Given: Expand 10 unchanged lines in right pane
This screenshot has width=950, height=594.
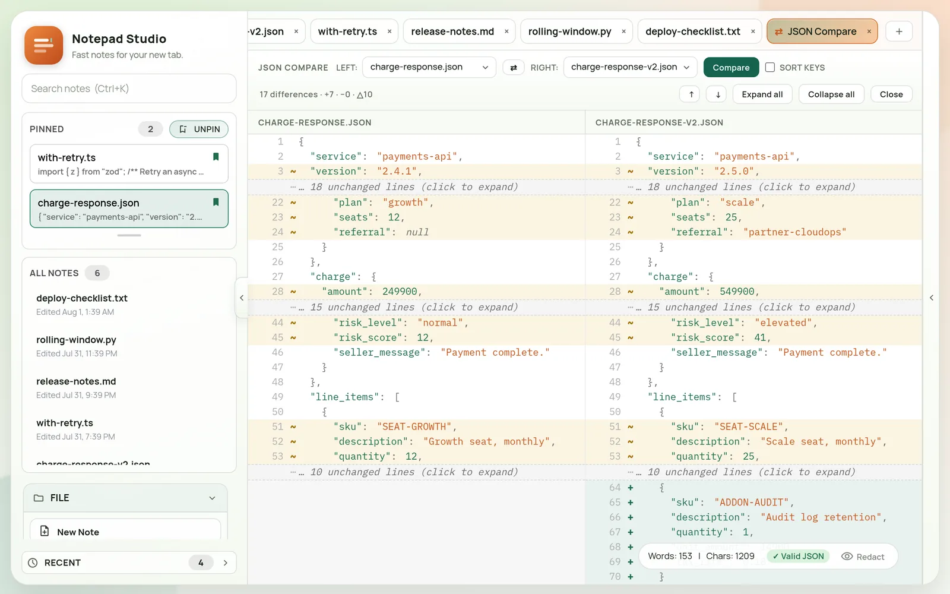Looking at the screenshot, I should pyautogui.click(x=753, y=472).
